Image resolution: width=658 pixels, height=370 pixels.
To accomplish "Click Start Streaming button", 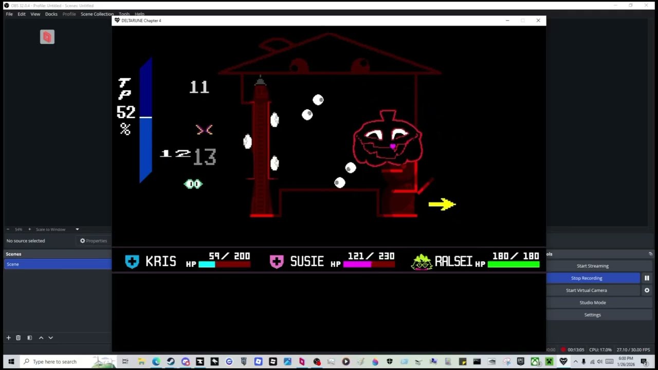I will tap(592, 266).
